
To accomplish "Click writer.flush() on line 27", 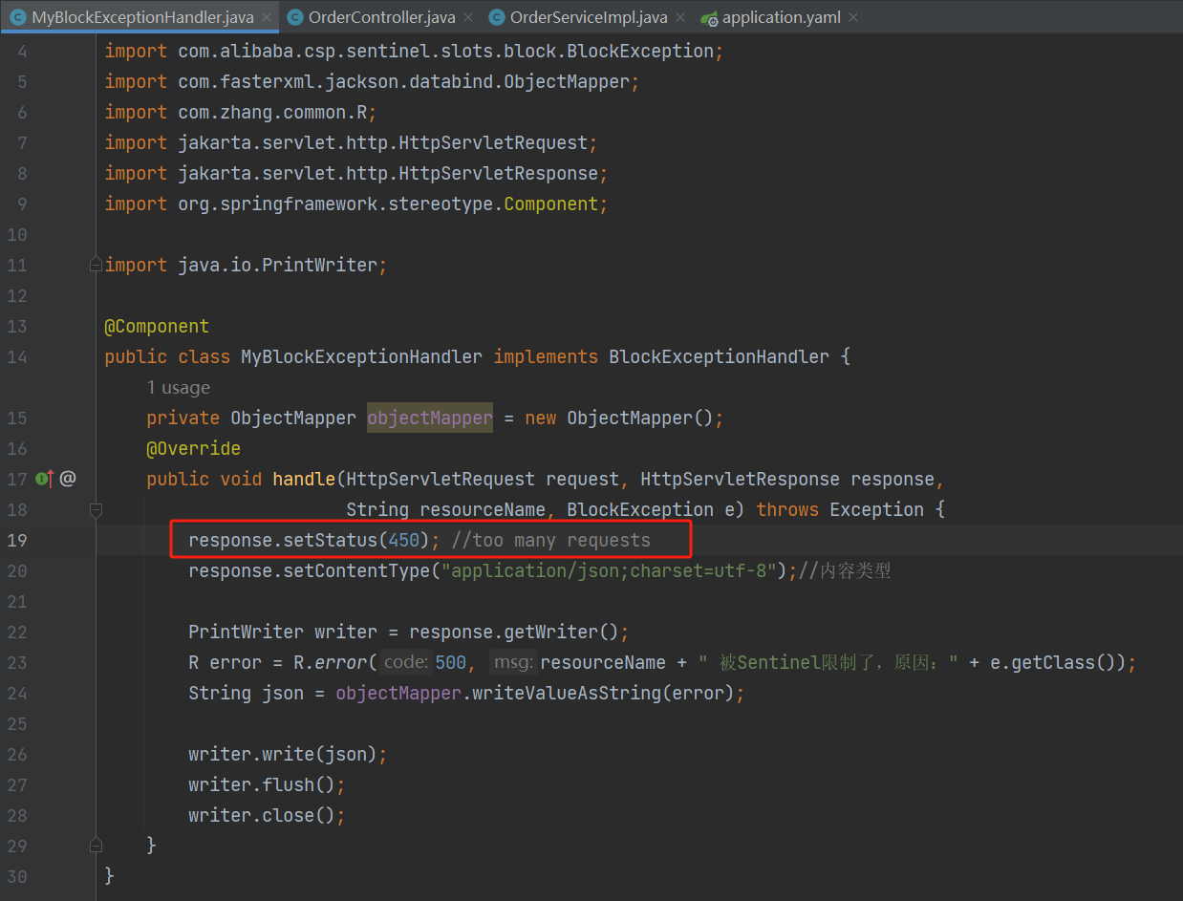I will coord(262,784).
